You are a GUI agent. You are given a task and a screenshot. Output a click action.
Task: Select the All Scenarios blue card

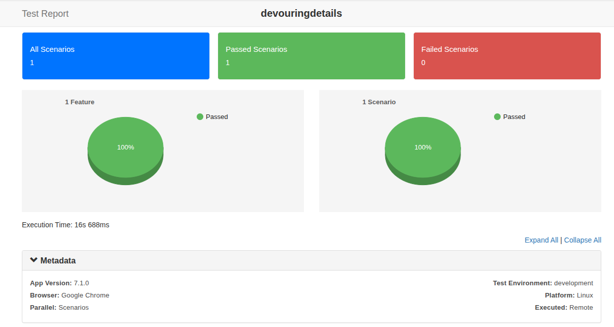coord(116,56)
